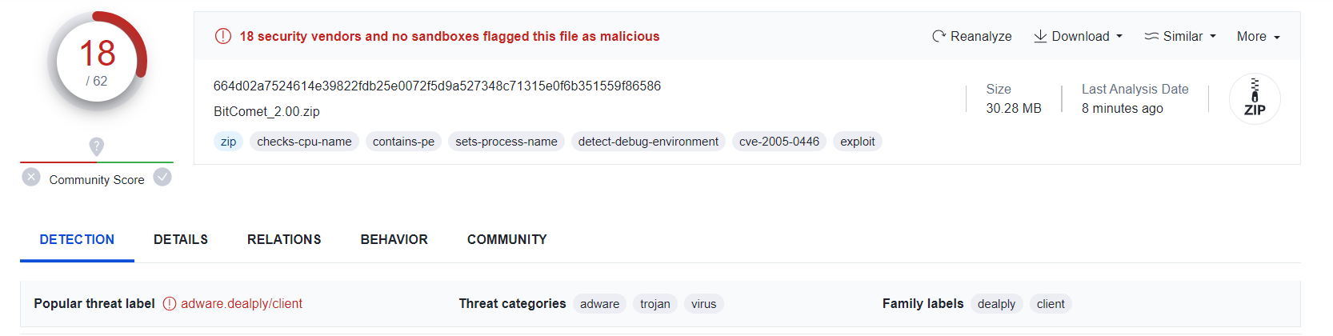Click the file hash text
Image resolution: width=1333 pixels, height=336 pixels.
(437, 86)
